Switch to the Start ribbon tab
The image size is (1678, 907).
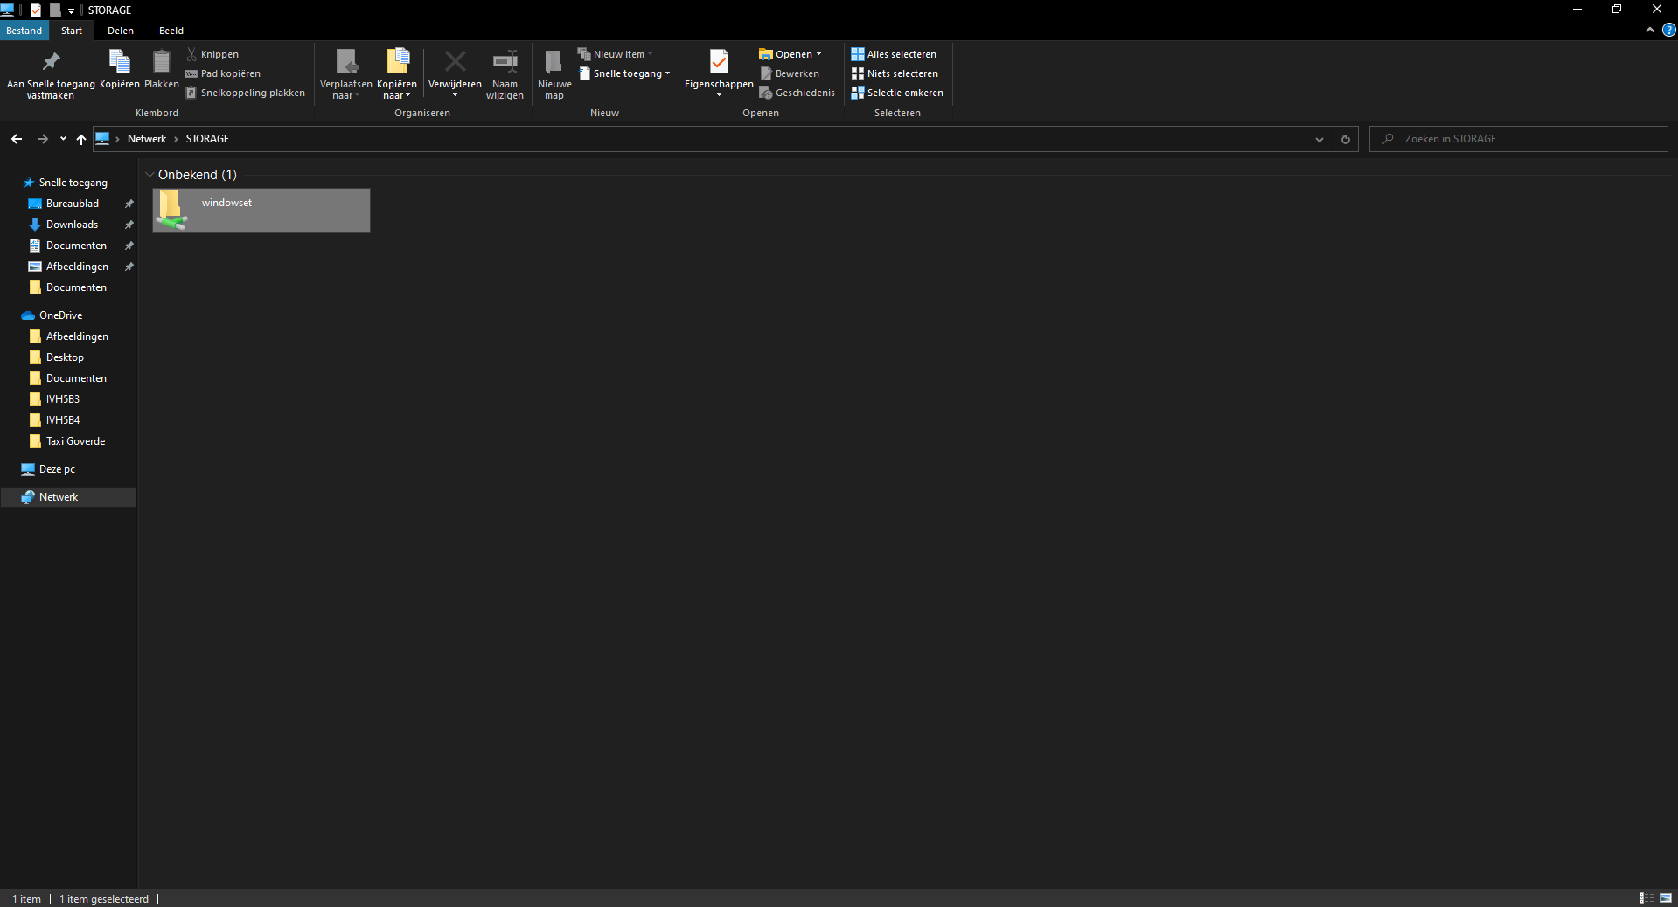coord(72,31)
